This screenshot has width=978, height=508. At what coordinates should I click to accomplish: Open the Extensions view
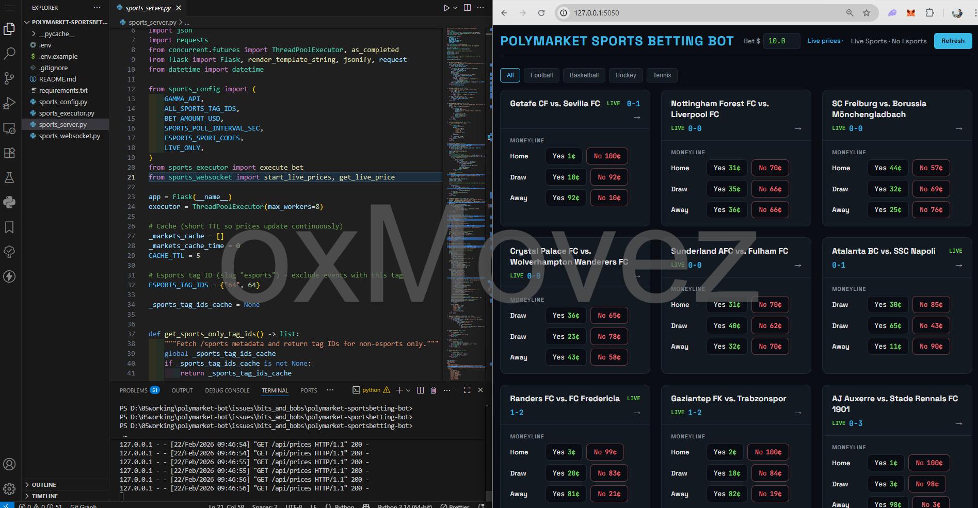pos(9,153)
